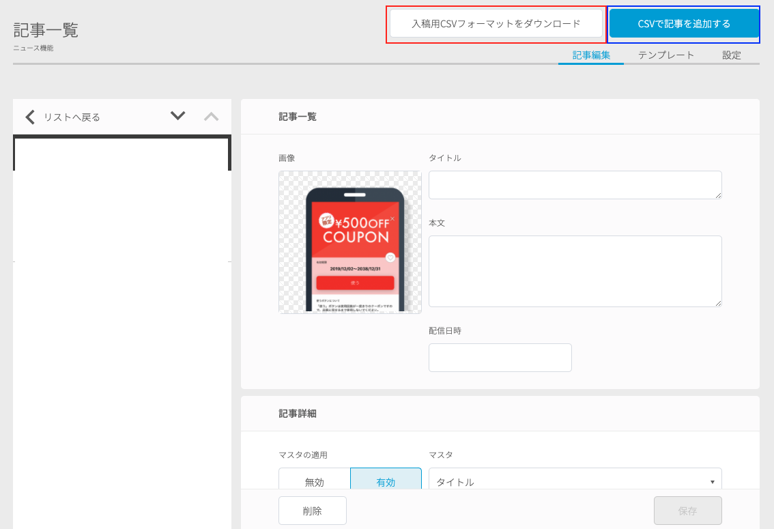
Task: Open the マスタ dropdown showing タイトル
Action: 575,480
